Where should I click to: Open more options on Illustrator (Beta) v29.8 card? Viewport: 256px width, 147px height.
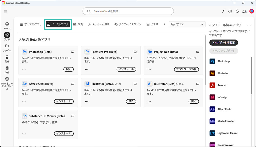(86, 101)
